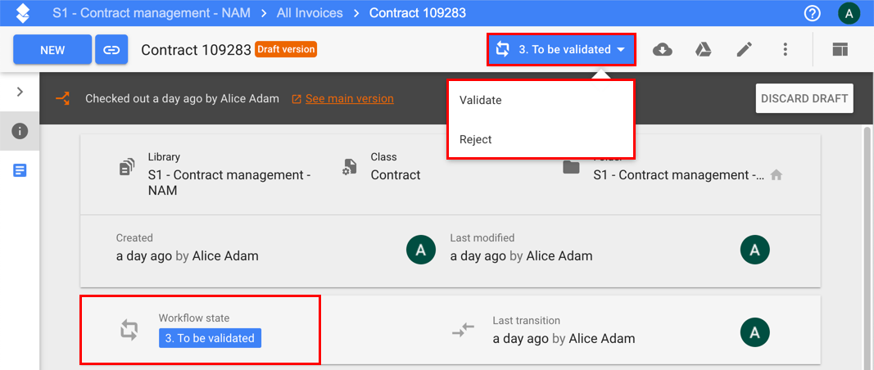Navigate to All Invoices breadcrumb
This screenshot has width=874, height=370.
click(x=310, y=13)
